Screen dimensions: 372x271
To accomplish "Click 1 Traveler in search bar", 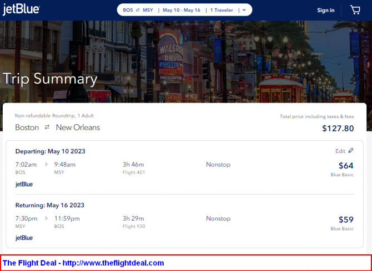I will [222, 10].
